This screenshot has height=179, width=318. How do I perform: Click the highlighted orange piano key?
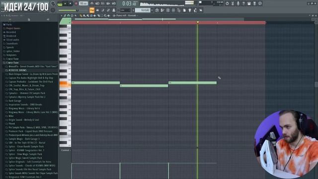click(x=65, y=84)
